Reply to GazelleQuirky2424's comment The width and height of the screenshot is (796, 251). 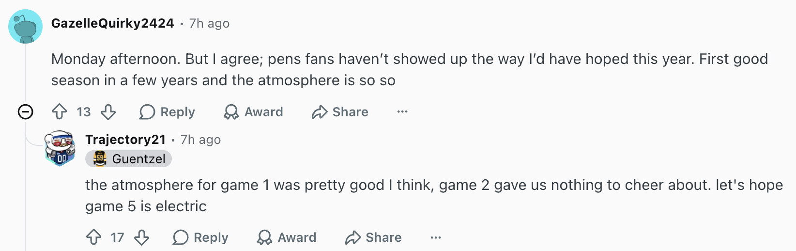click(167, 112)
